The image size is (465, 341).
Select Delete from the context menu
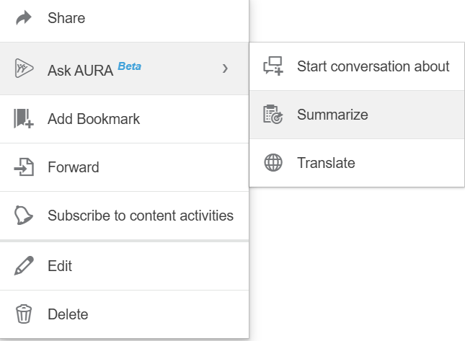68,314
